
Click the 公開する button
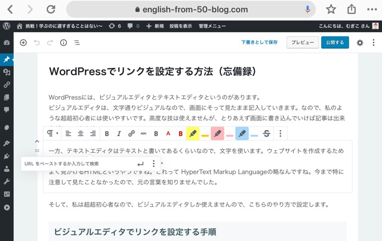[x=335, y=42]
